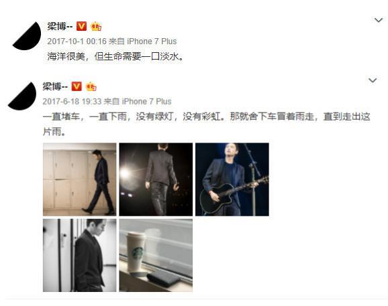
Task: Open the first post's chevron dropdown menu
Action: (379, 20)
